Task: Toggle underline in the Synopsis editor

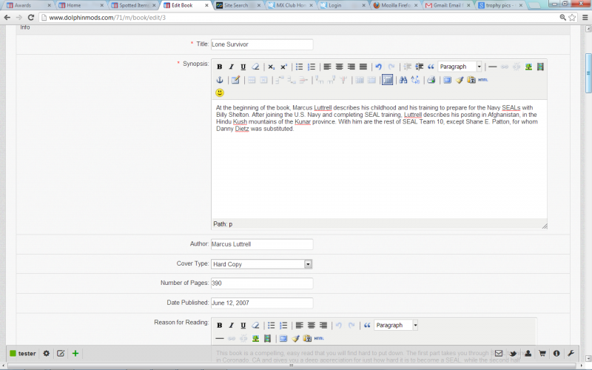Action: tap(243, 67)
